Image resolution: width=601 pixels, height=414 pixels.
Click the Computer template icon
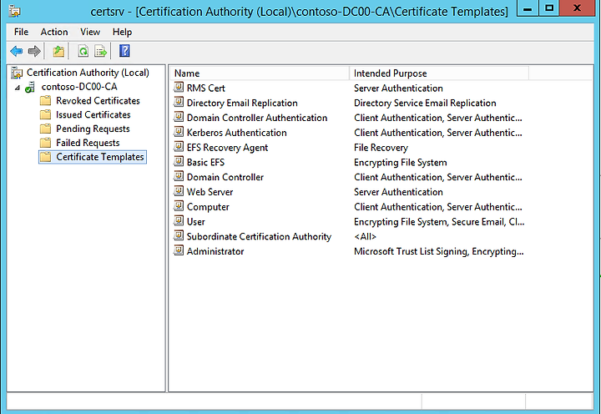(x=179, y=206)
